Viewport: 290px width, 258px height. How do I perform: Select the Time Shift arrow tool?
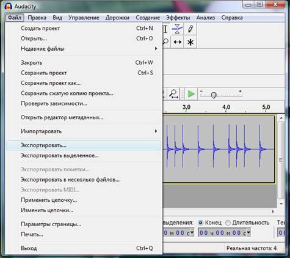[177, 42]
